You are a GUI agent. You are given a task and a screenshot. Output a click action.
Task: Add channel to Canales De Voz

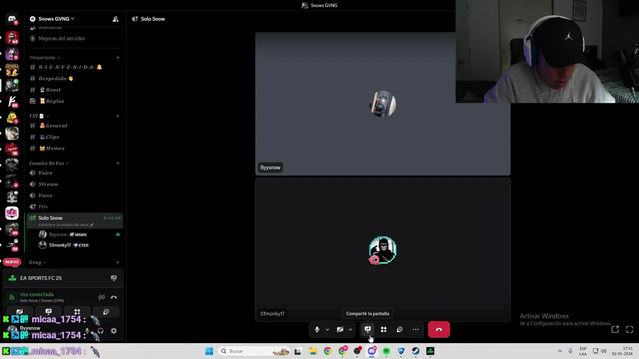[118, 163]
